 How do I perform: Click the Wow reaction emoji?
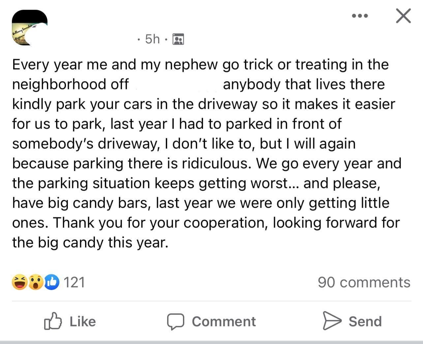click(36, 282)
